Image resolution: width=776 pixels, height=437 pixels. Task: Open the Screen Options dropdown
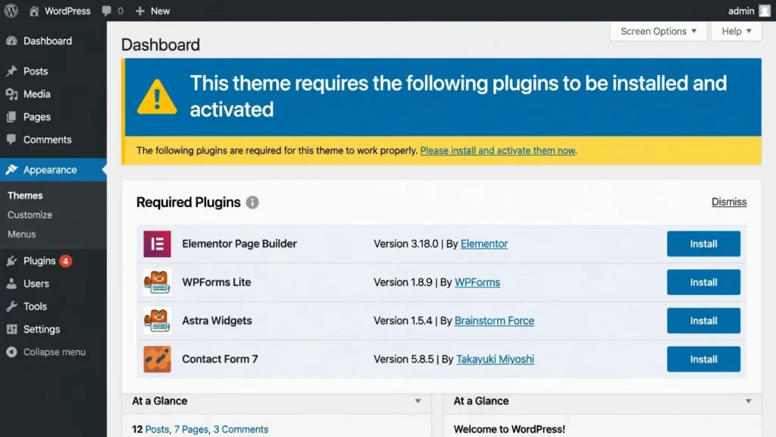[x=659, y=31]
